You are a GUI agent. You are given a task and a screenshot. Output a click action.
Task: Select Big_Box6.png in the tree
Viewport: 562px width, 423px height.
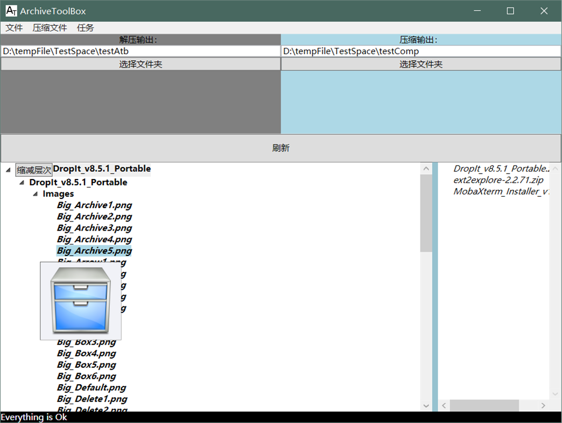[x=86, y=376]
